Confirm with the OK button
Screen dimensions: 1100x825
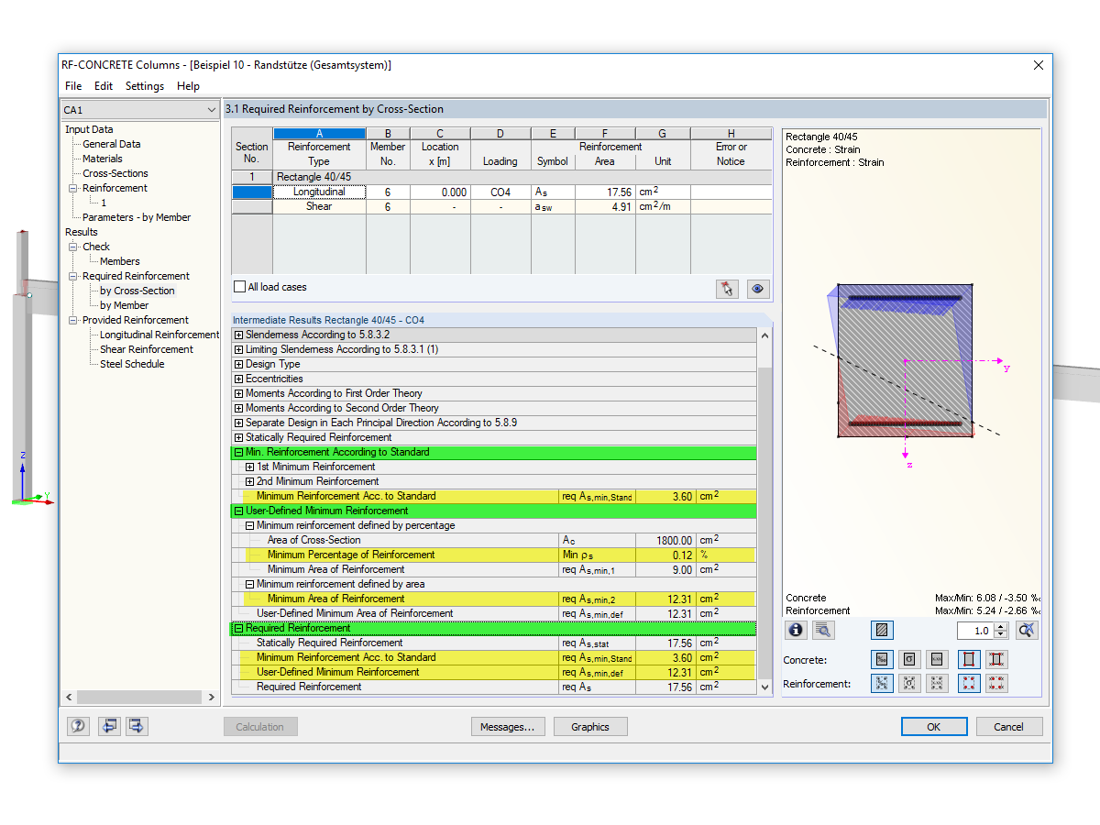[933, 727]
